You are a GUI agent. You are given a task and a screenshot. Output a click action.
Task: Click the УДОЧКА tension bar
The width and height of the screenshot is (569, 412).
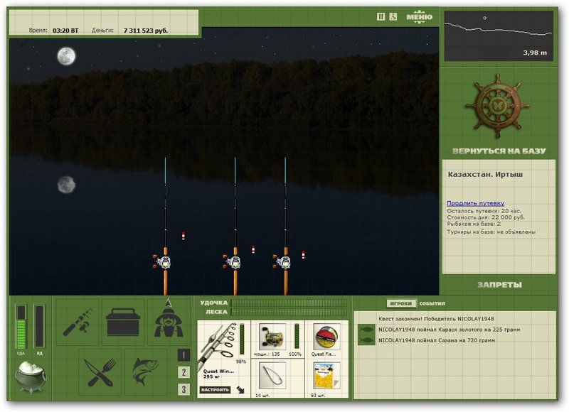click(289, 303)
